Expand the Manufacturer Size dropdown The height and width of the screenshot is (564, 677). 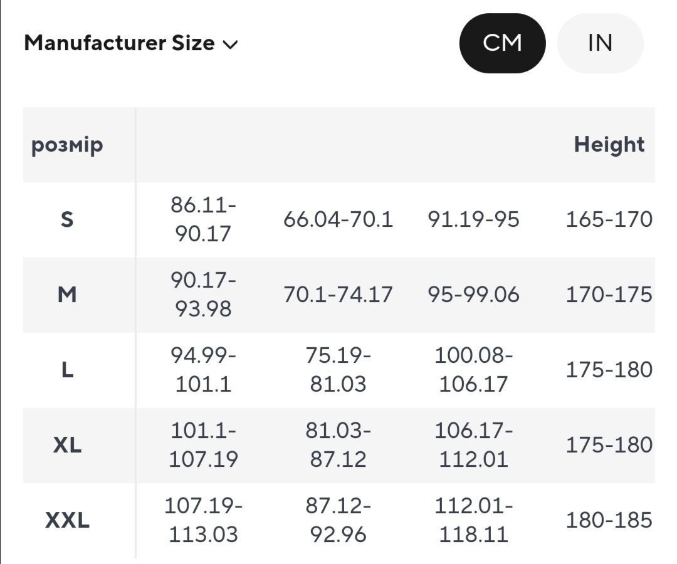(x=131, y=43)
